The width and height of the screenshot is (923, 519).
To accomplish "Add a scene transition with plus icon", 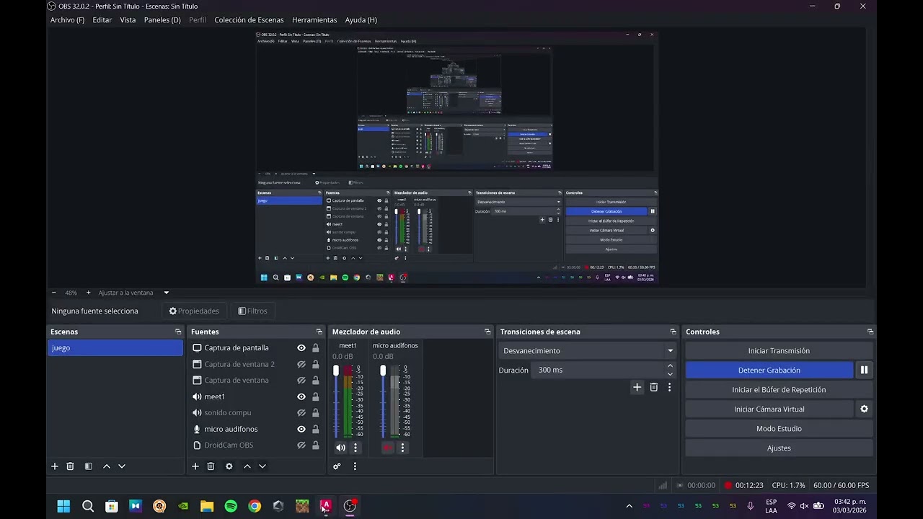I will pyautogui.click(x=637, y=387).
